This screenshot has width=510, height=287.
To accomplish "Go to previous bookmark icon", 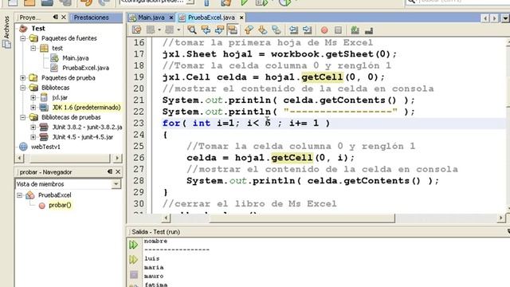I will [249, 30].
